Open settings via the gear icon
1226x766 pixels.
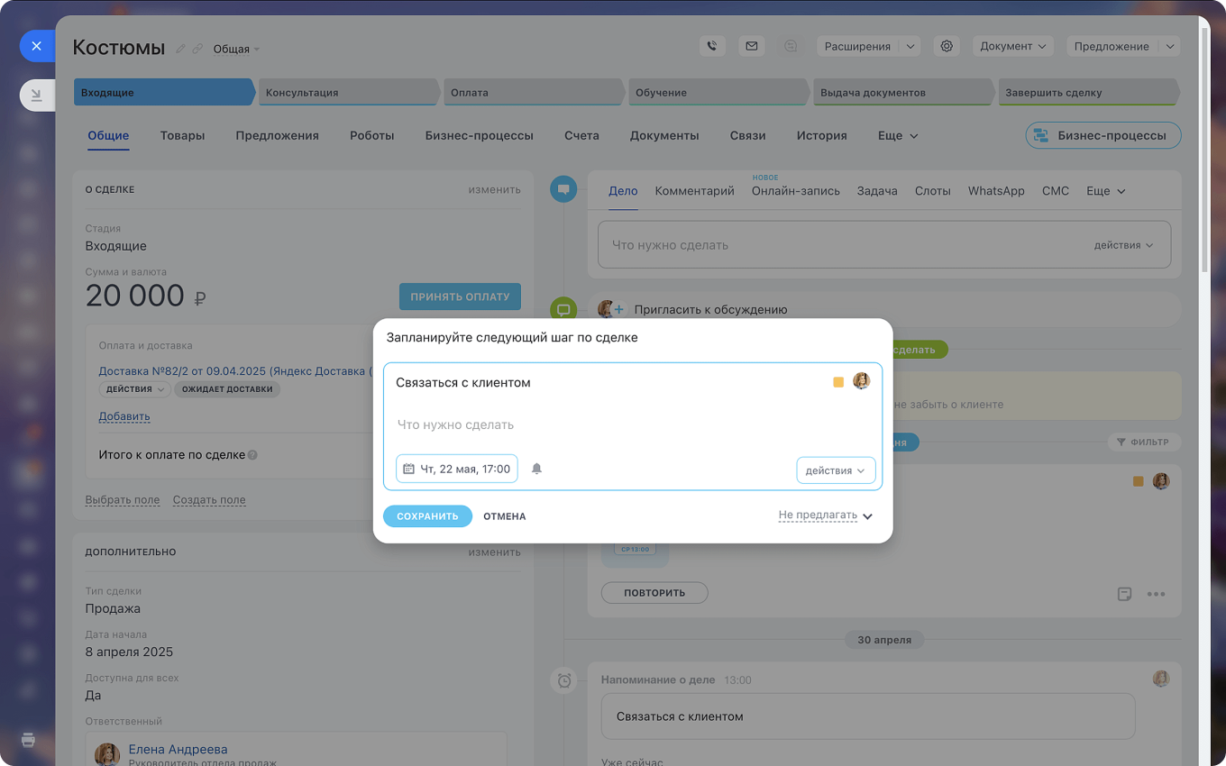[946, 46]
